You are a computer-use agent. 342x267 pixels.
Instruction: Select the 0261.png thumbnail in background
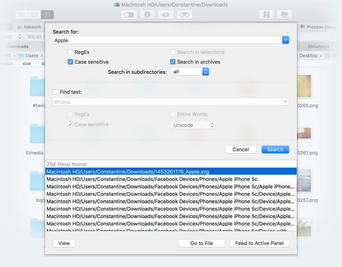click(304, 133)
